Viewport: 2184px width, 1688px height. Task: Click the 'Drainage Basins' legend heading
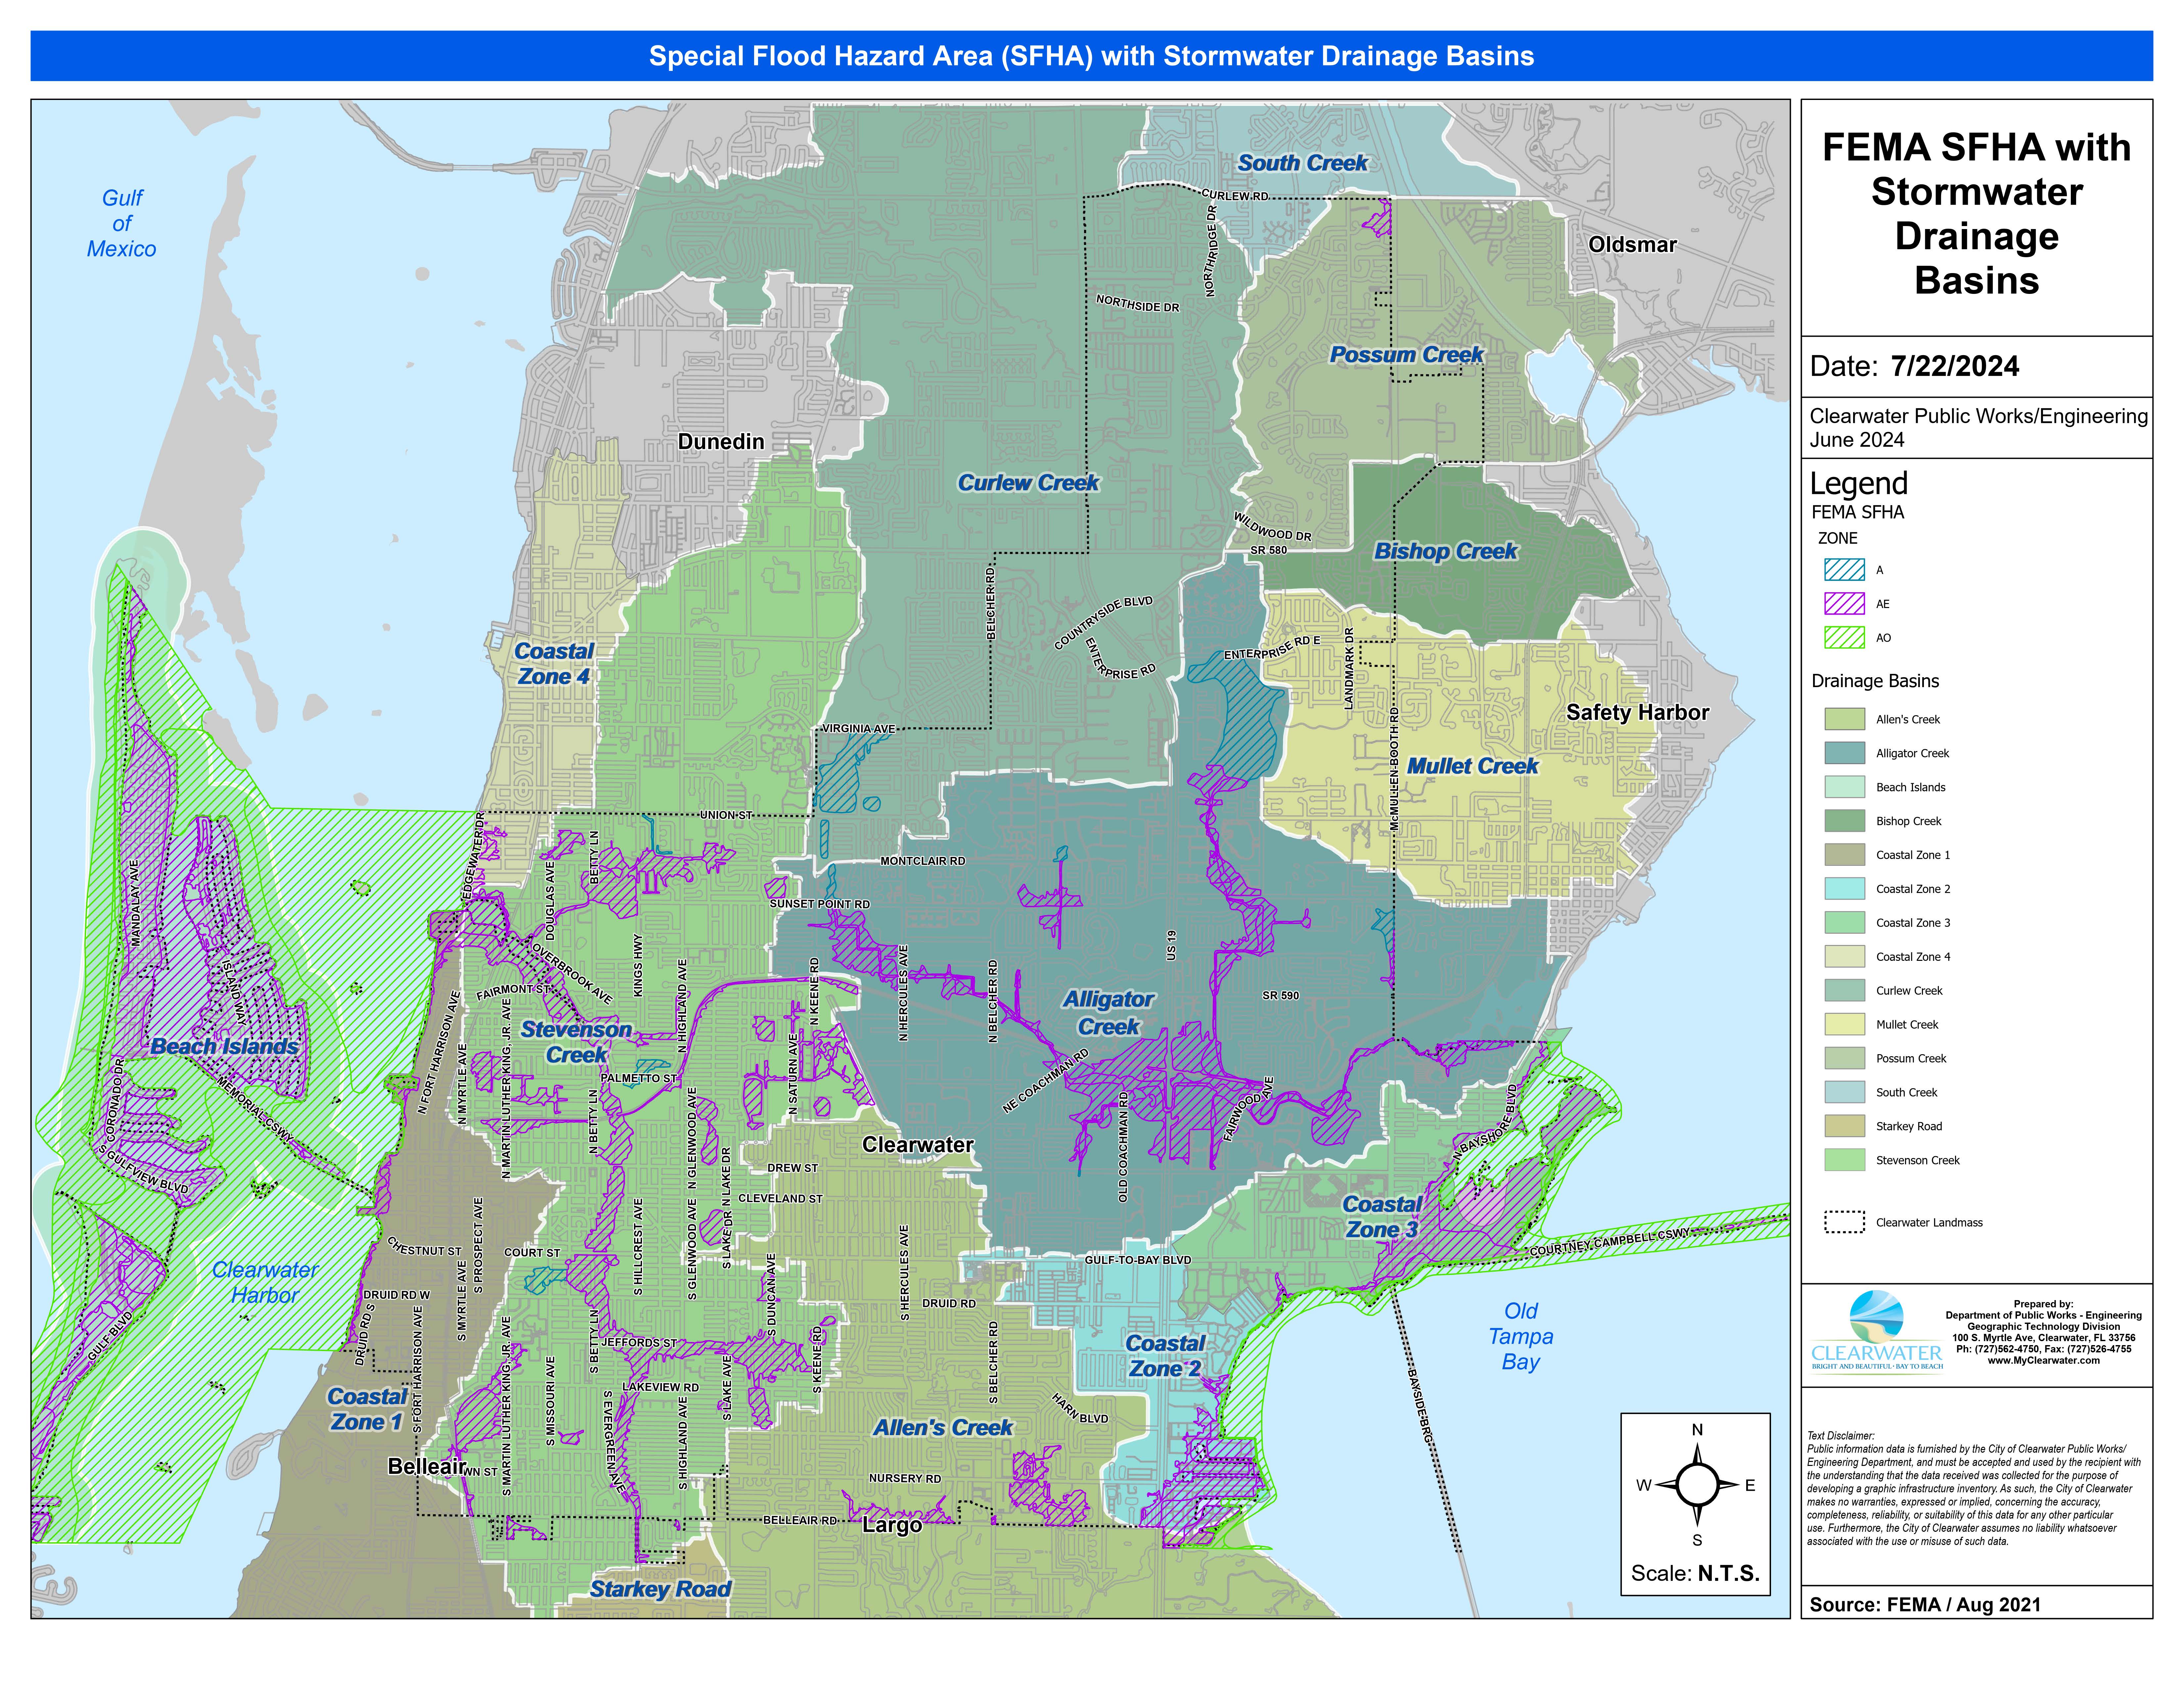[1875, 681]
